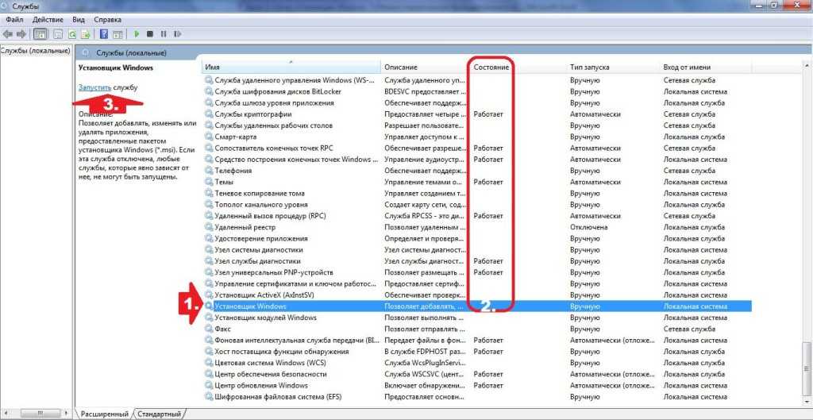Click Служба WcsPlugInServi... description cell
This screenshot has height=420, width=813.
(425, 363)
